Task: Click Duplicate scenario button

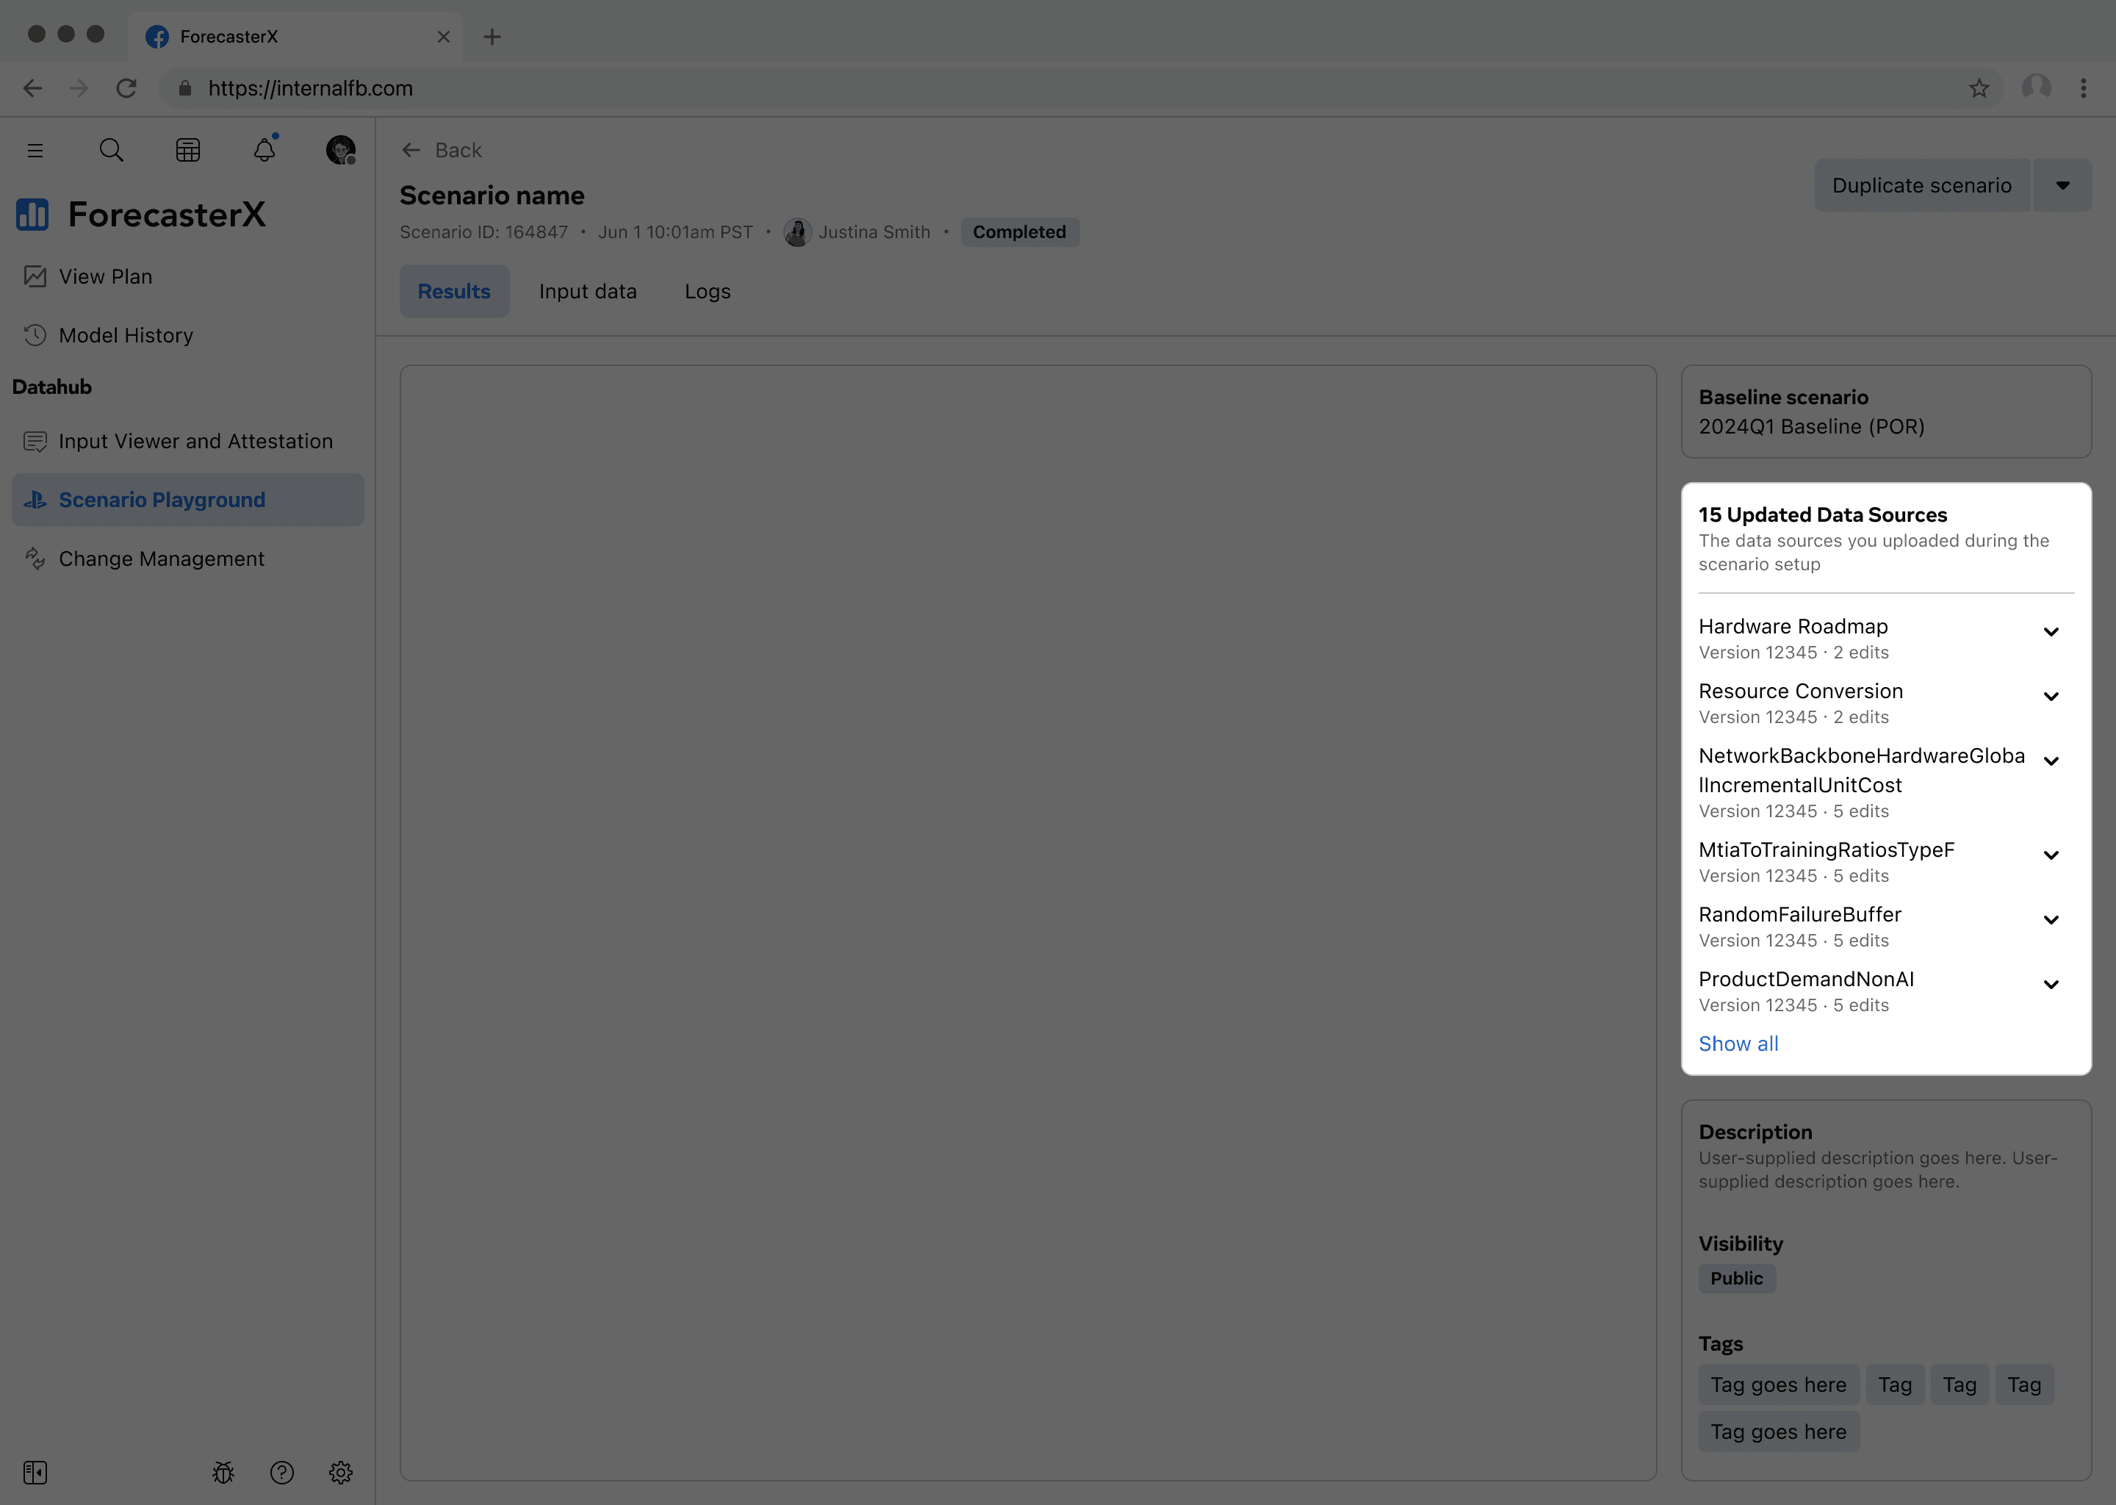Action: pos(1921,185)
